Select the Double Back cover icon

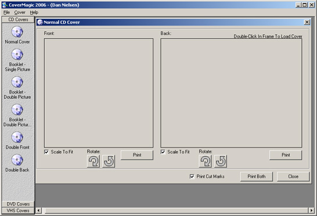click(x=17, y=160)
